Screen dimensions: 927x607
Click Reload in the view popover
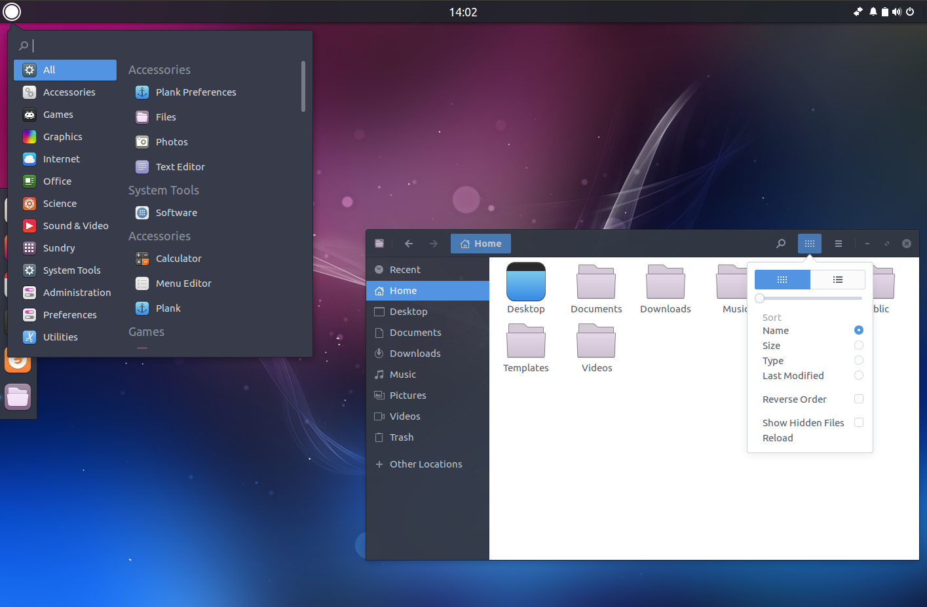[x=778, y=438]
